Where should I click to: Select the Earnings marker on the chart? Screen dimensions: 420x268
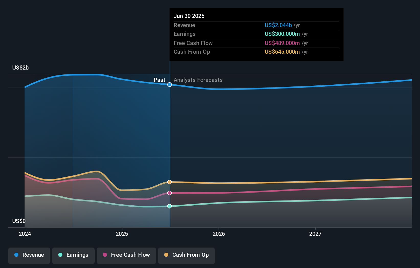169,206
